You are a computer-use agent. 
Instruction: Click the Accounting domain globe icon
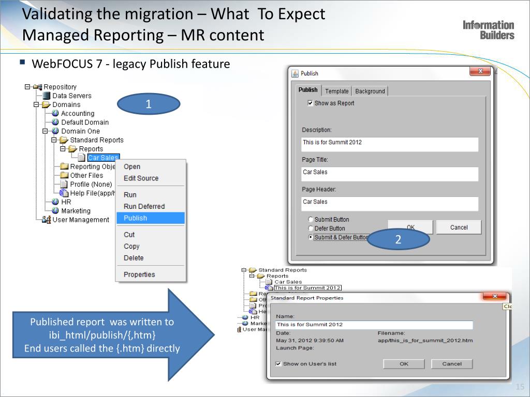point(55,113)
